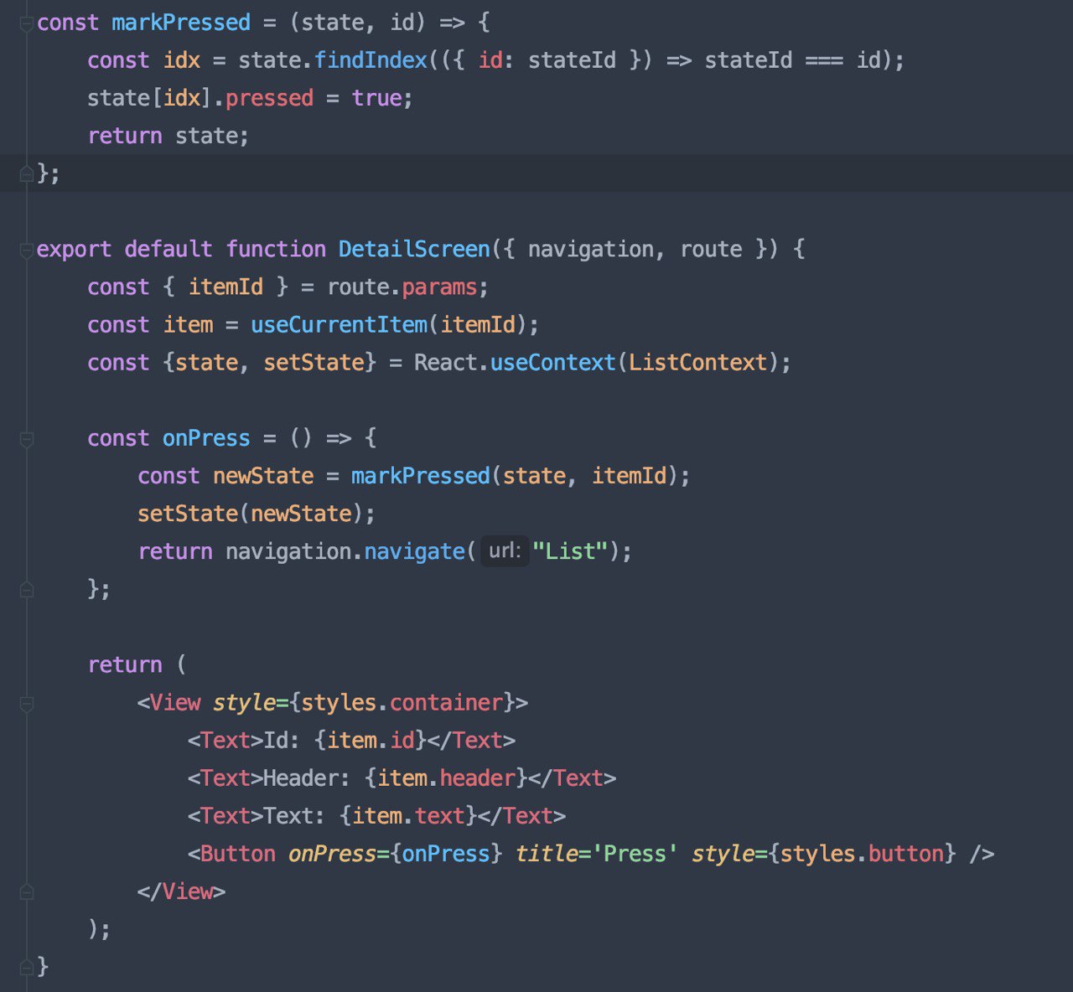Image resolution: width=1073 pixels, height=992 pixels.
Task: Click the ListContext argument
Action: (698, 362)
